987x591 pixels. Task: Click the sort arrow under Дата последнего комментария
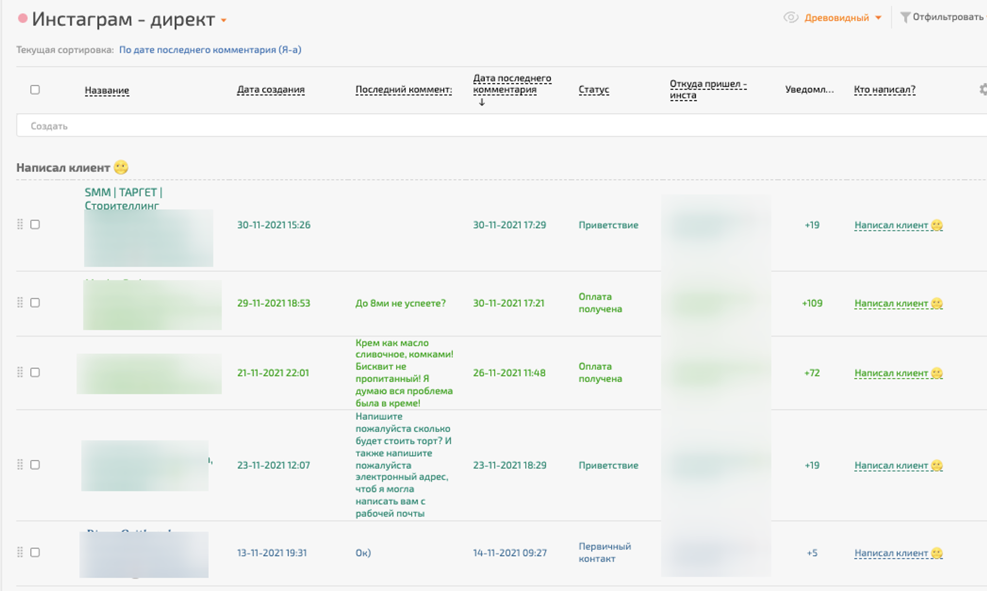(x=482, y=102)
